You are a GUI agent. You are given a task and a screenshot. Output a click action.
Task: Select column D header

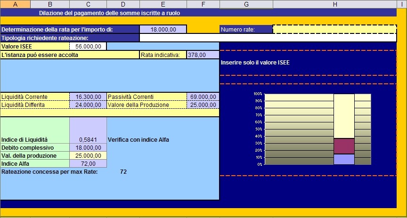point(123,4)
